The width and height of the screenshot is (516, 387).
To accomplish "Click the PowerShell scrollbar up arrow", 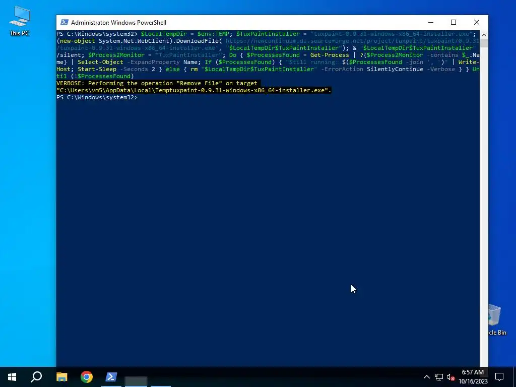I will pos(484,35).
